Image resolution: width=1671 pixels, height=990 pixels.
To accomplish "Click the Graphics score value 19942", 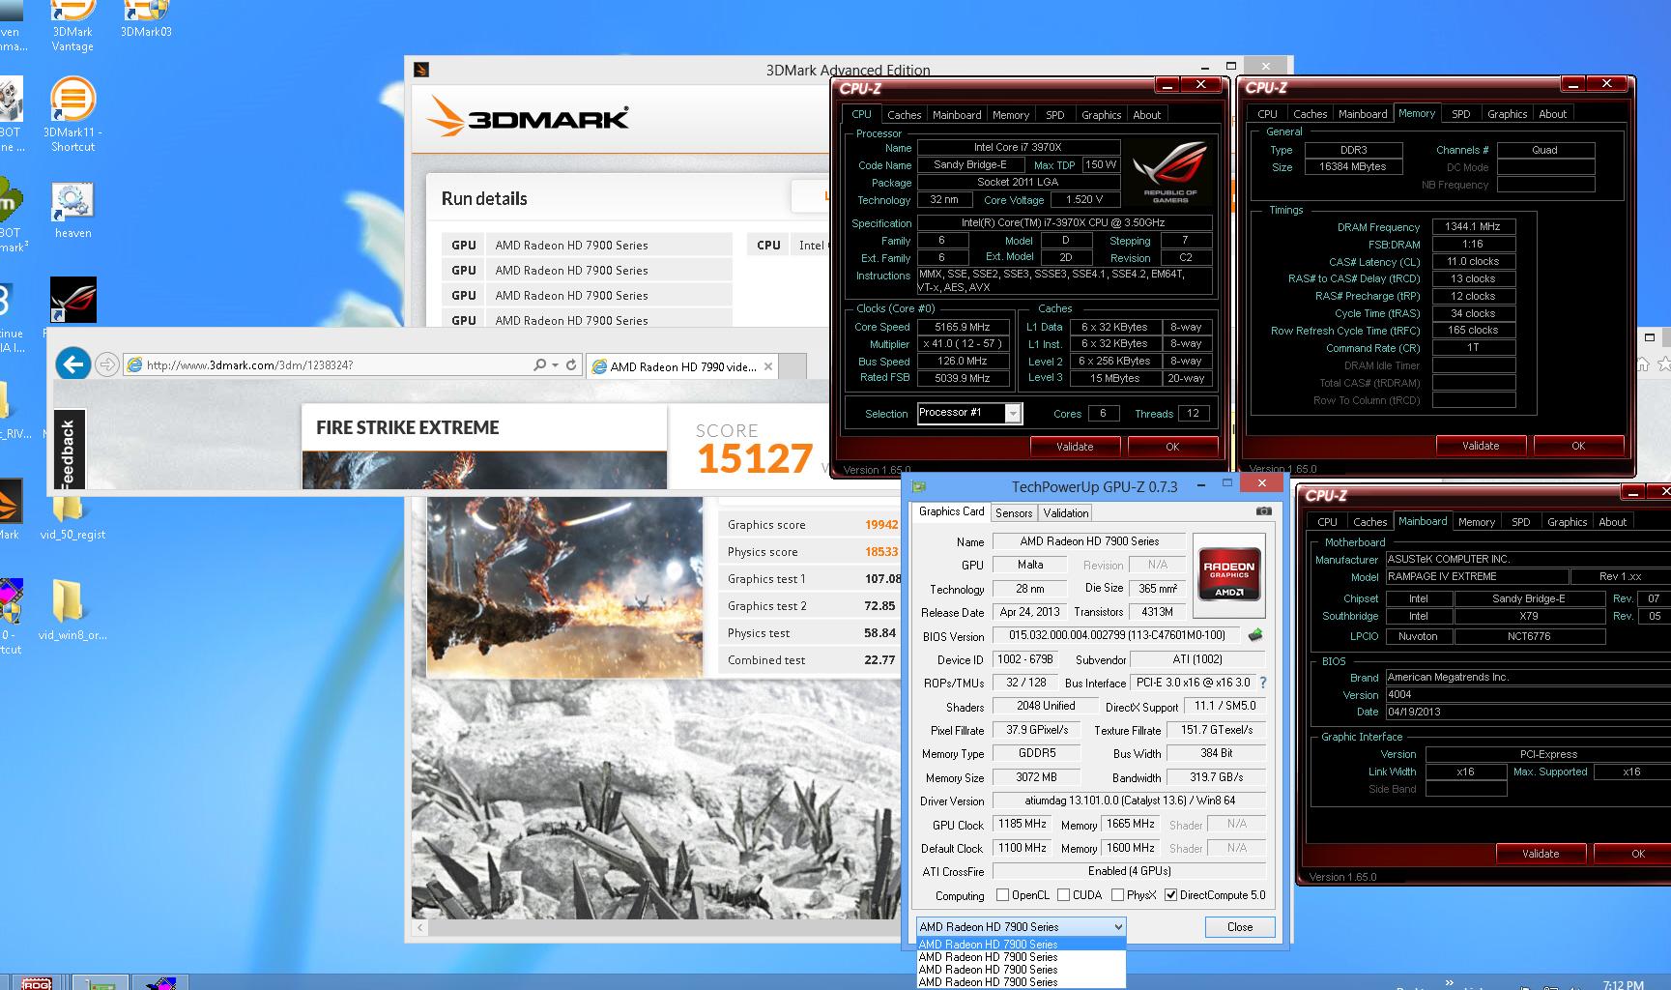I will click(880, 525).
